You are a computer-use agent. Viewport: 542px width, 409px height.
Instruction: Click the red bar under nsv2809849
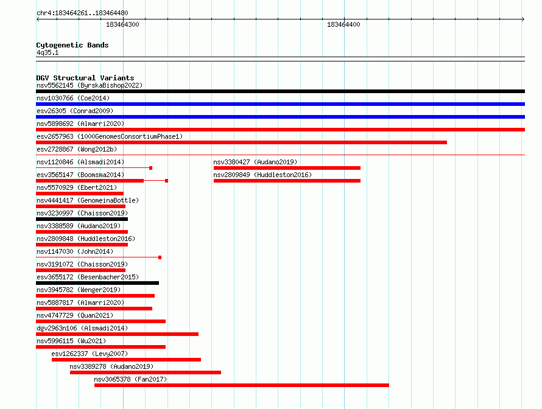pyautogui.click(x=287, y=181)
